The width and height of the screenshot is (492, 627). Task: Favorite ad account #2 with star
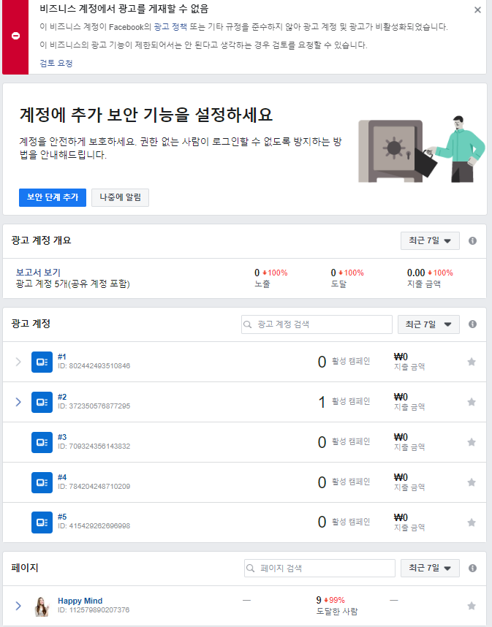point(472,402)
